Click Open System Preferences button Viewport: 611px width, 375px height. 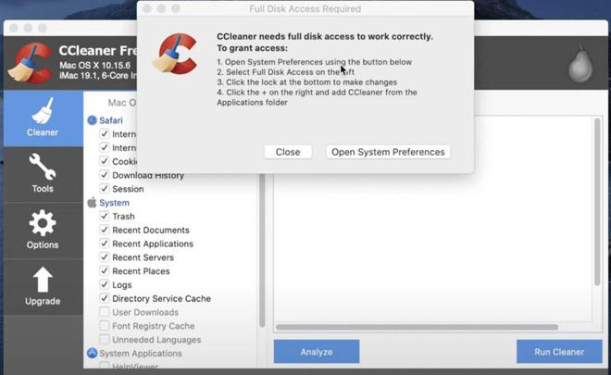pyautogui.click(x=388, y=152)
